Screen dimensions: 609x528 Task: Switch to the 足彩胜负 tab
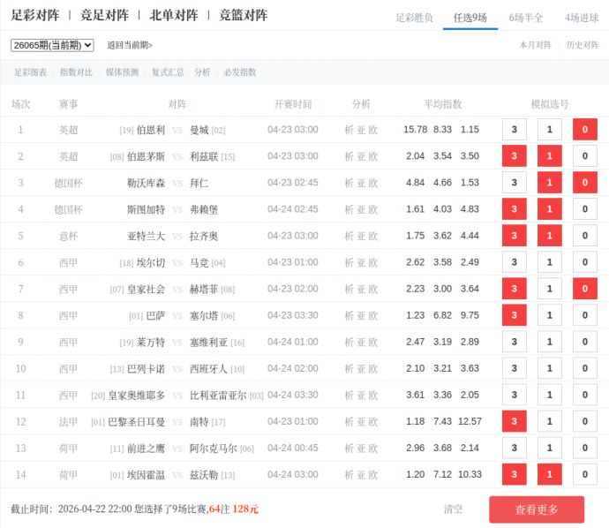point(414,18)
